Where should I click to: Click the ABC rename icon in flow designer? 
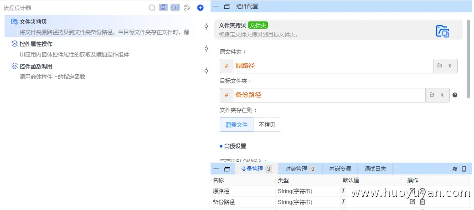(x=187, y=8)
